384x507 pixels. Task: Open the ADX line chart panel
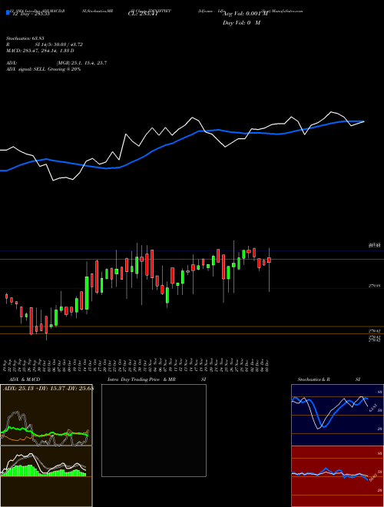point(46,415)
